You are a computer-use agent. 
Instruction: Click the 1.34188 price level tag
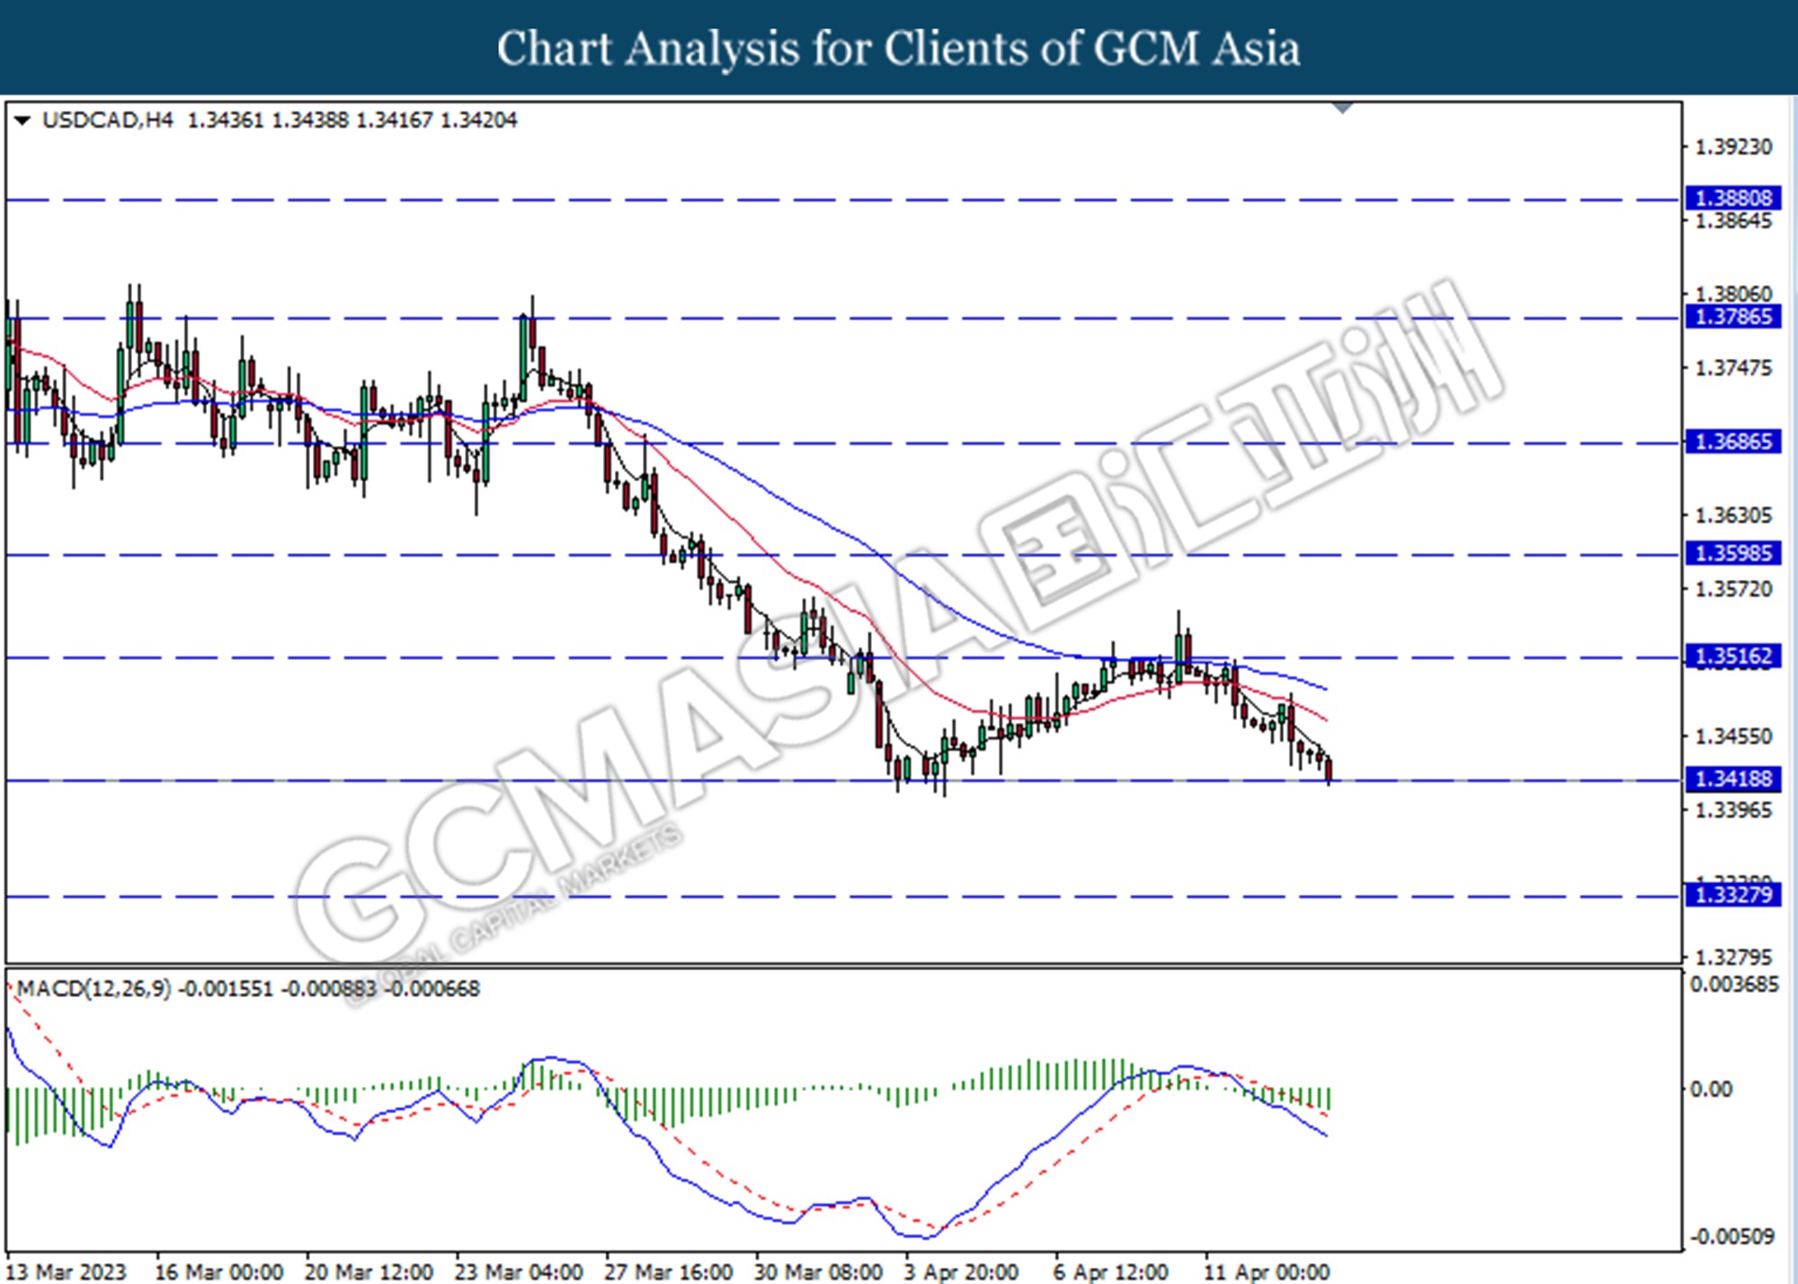1732,779
